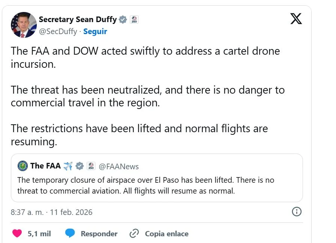Click the heart like icon
This screenshot has height=243, width=336.
click(x=17, y=234)
